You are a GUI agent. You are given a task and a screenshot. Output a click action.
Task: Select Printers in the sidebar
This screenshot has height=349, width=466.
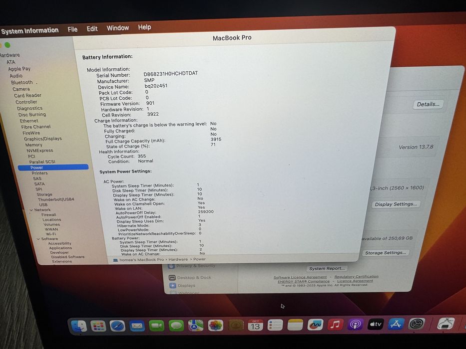39,173
